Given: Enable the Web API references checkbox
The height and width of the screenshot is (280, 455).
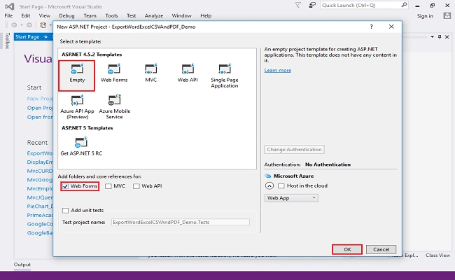Looking at the screenshot, I should pyautogui.click(x=136, y=186).
